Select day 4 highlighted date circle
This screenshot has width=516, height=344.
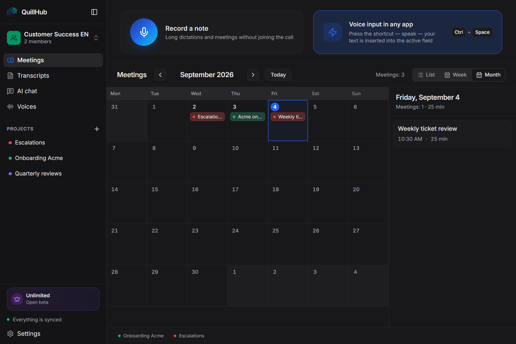(x=275, y=107)
